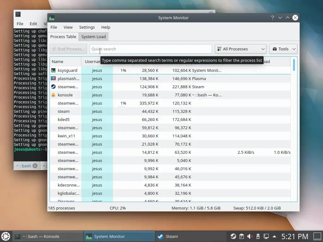Viewport: 323px width, 242px height.
Task: Click Konsole window's terminal icon
Action: 18,14
